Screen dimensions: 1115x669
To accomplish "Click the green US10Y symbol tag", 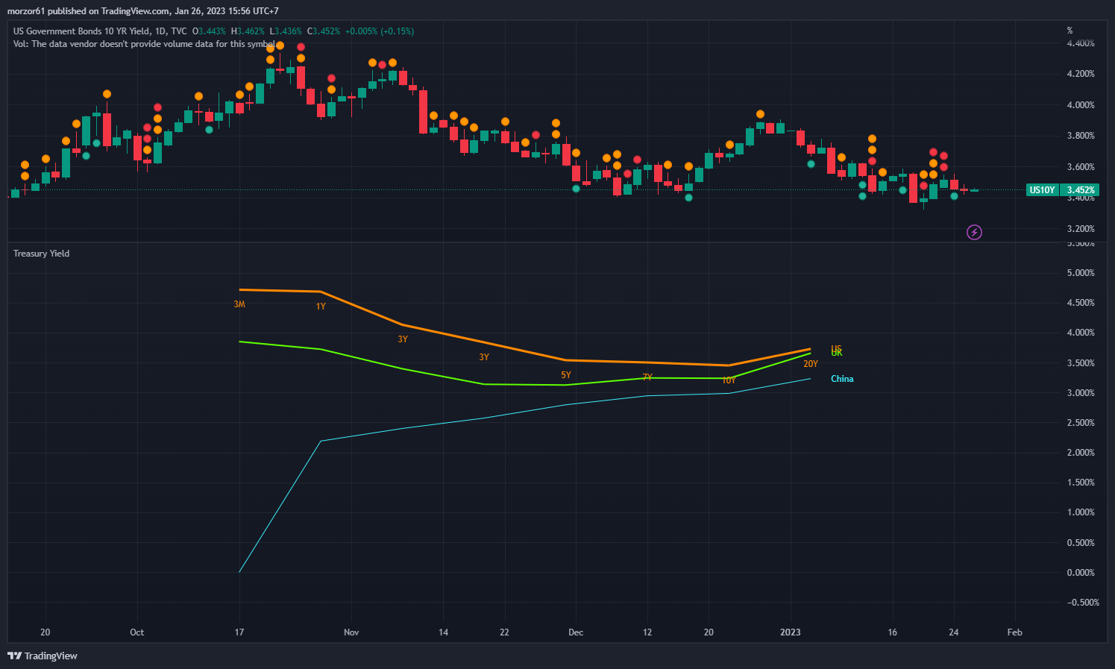I will point(1042,190).
